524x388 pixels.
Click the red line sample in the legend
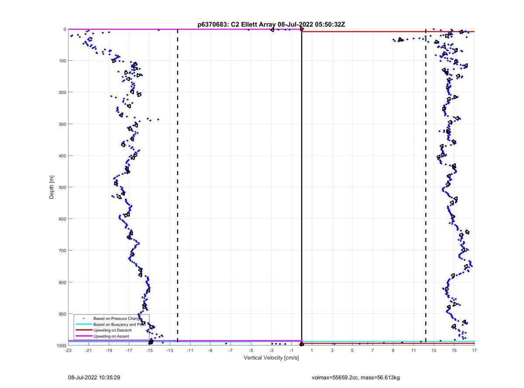tap(83, 330)
